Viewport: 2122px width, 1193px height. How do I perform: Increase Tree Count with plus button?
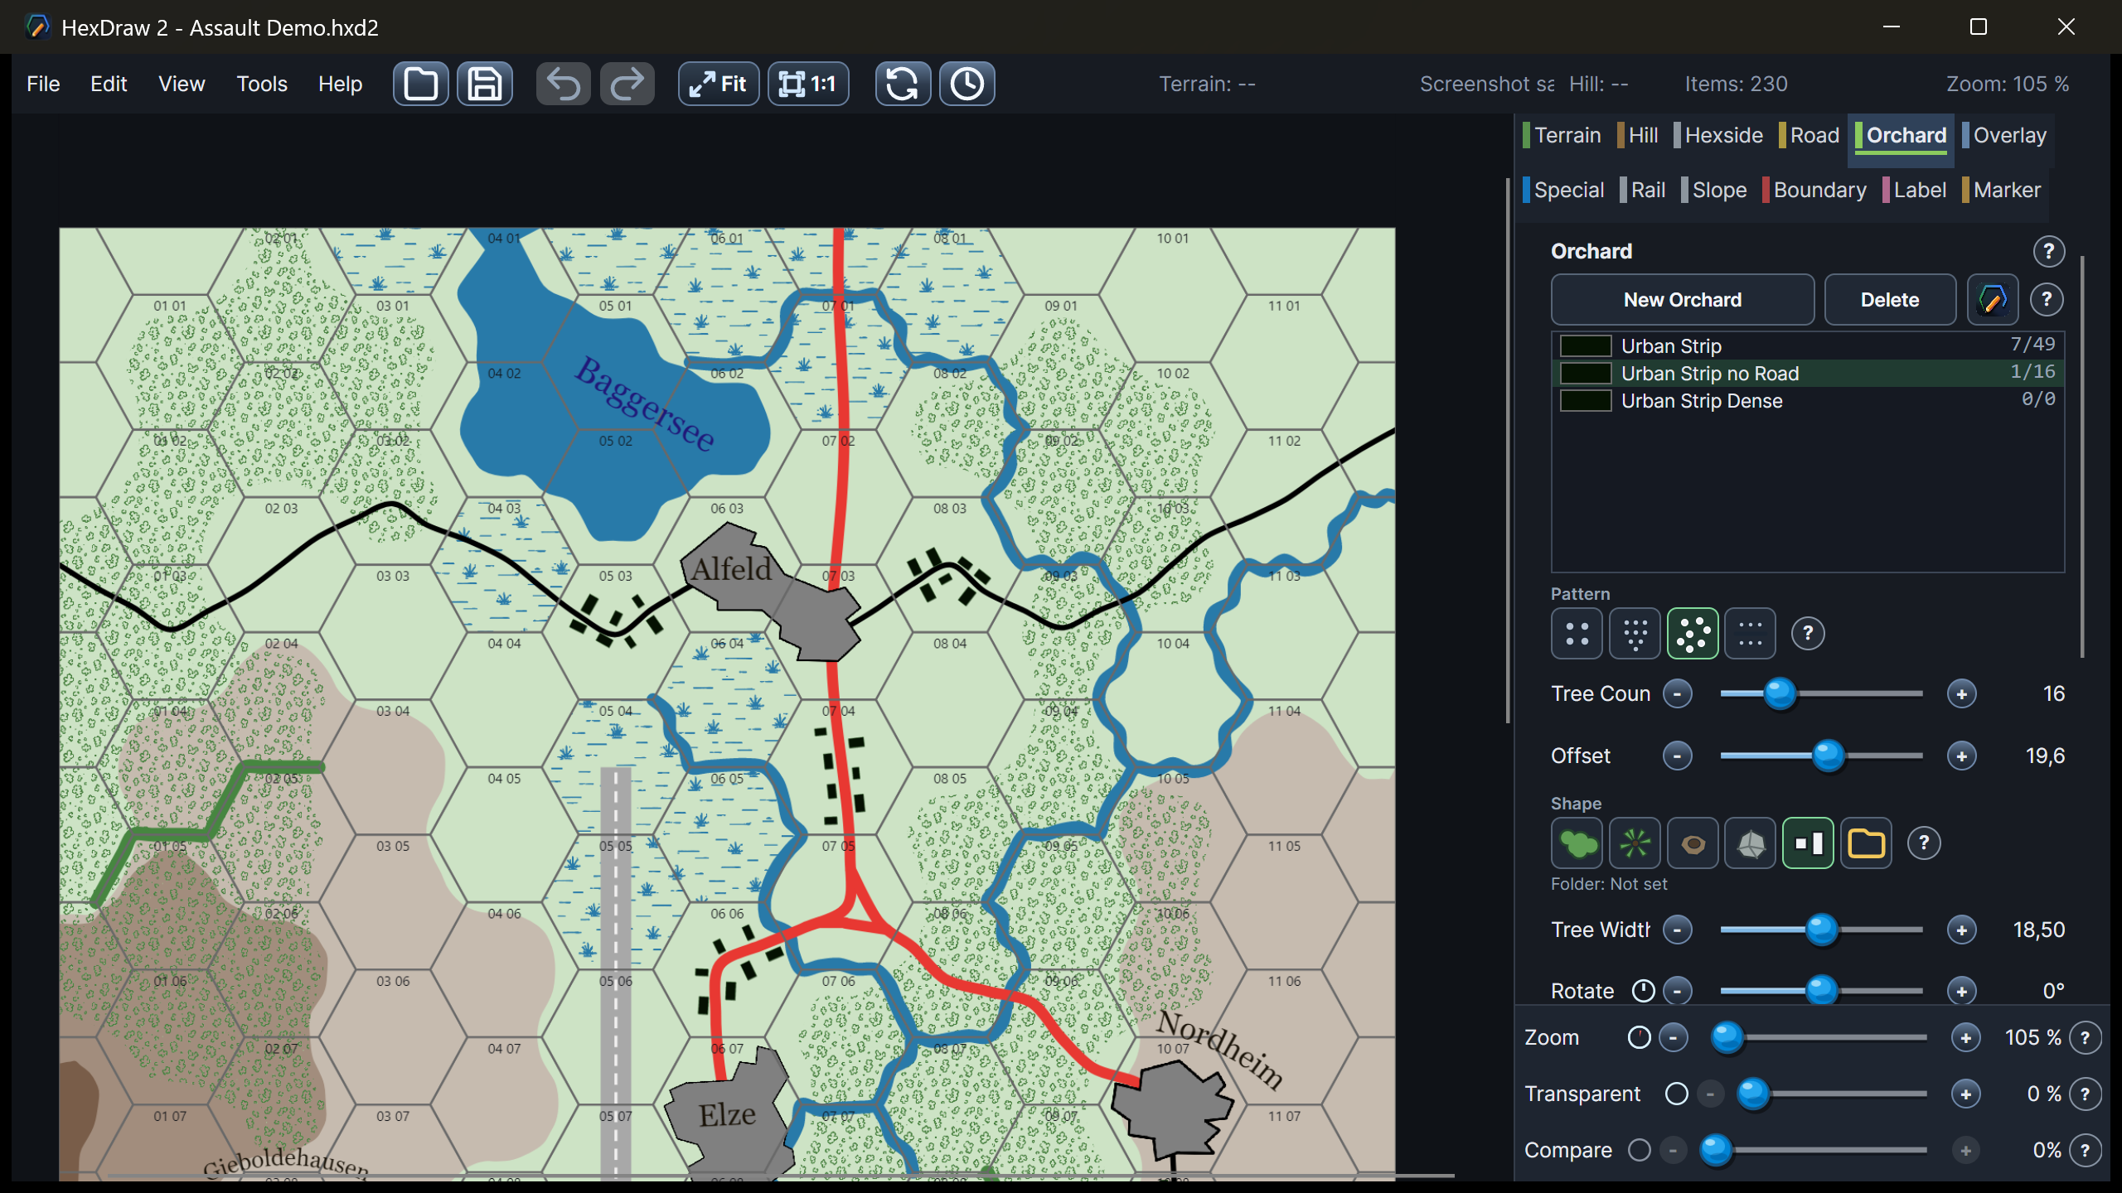click(1961, 694)
